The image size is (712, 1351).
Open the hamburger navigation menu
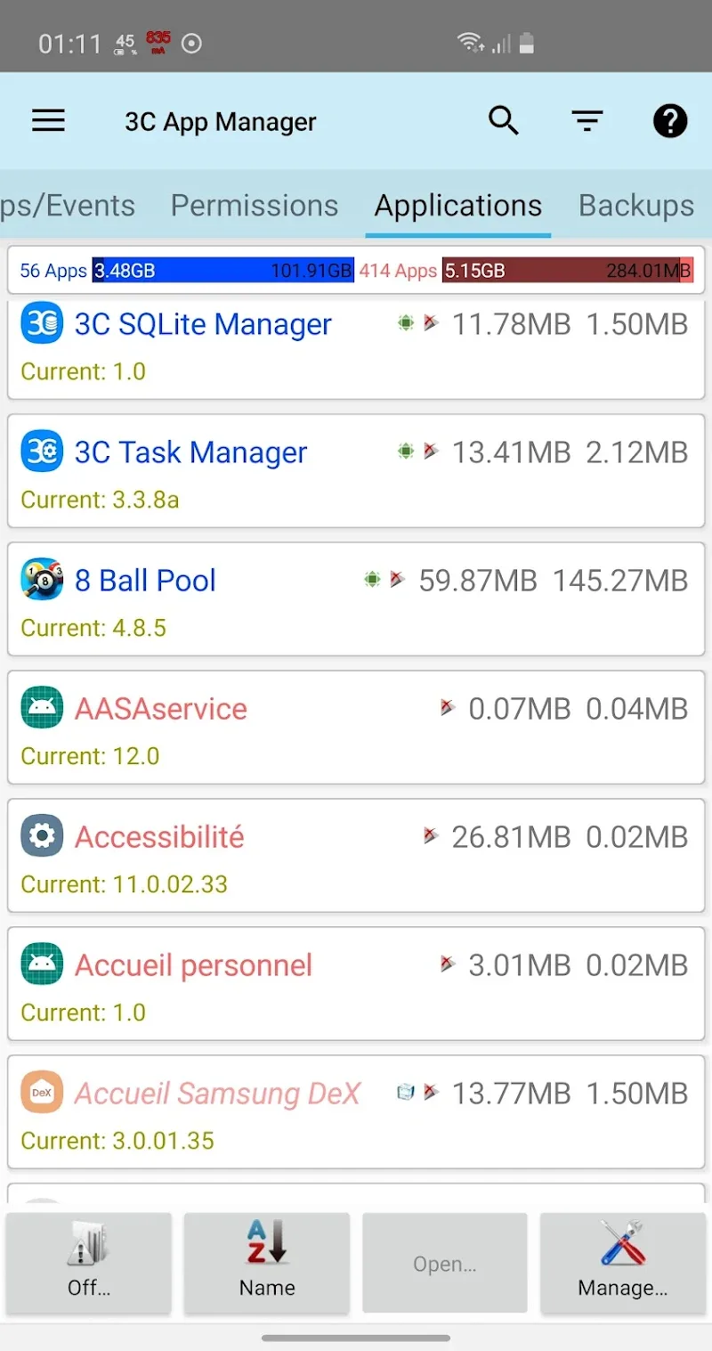[48, 121]
